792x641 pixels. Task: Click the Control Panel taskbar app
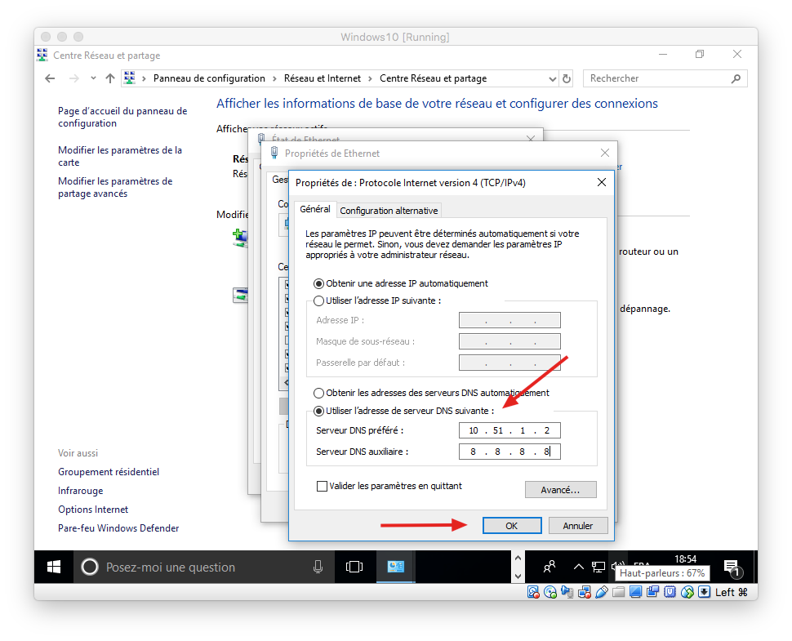395,567
